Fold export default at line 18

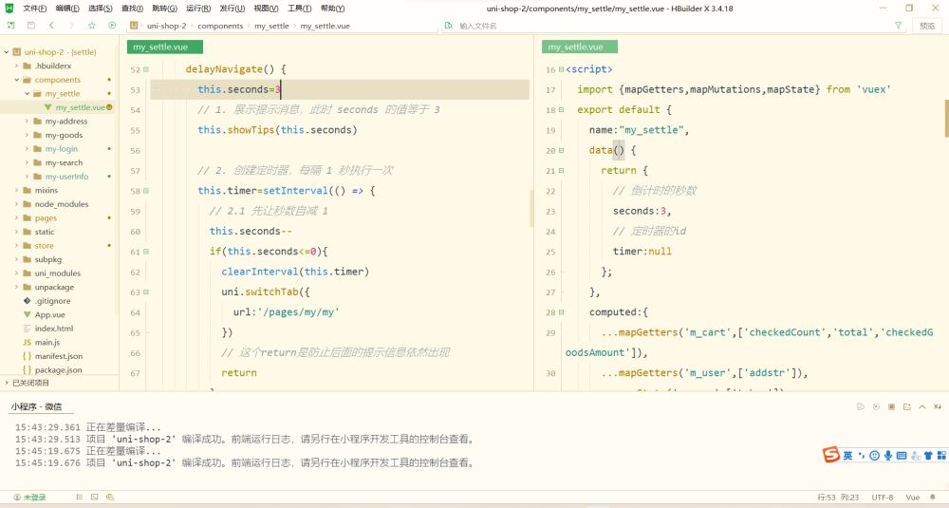tap(561, 109)
